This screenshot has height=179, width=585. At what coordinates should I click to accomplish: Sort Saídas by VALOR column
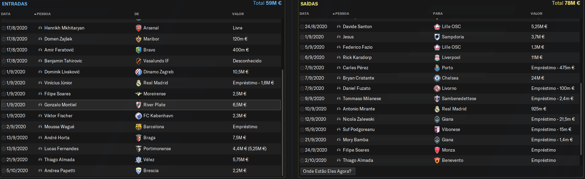[x=537, y=14]
